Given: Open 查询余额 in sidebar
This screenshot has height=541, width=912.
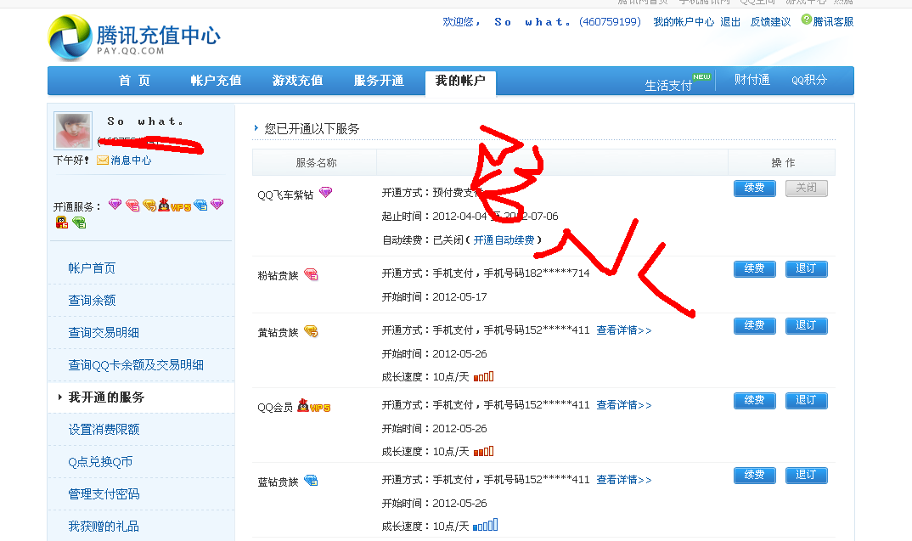Looking at the screenshot, I should (92, 300).
